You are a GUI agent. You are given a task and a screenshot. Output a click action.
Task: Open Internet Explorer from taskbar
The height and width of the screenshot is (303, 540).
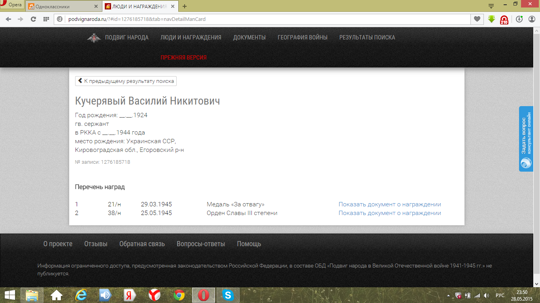(x=81, y=295)
